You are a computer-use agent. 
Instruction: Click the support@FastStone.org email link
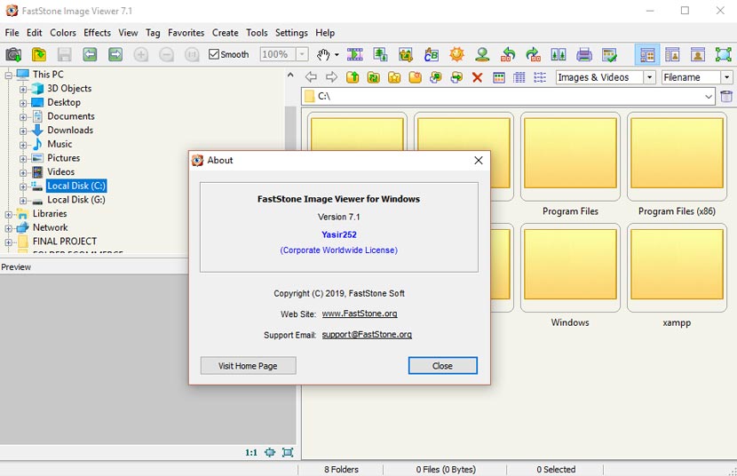[367, 335]
